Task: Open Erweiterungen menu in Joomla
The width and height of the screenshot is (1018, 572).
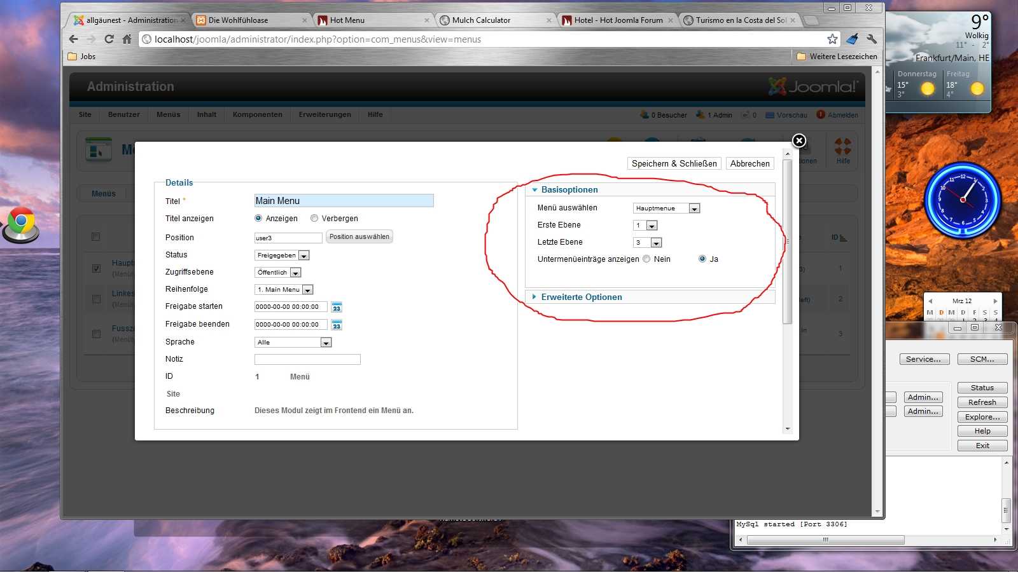Action: pyautogui.click(x=325, y=114)
